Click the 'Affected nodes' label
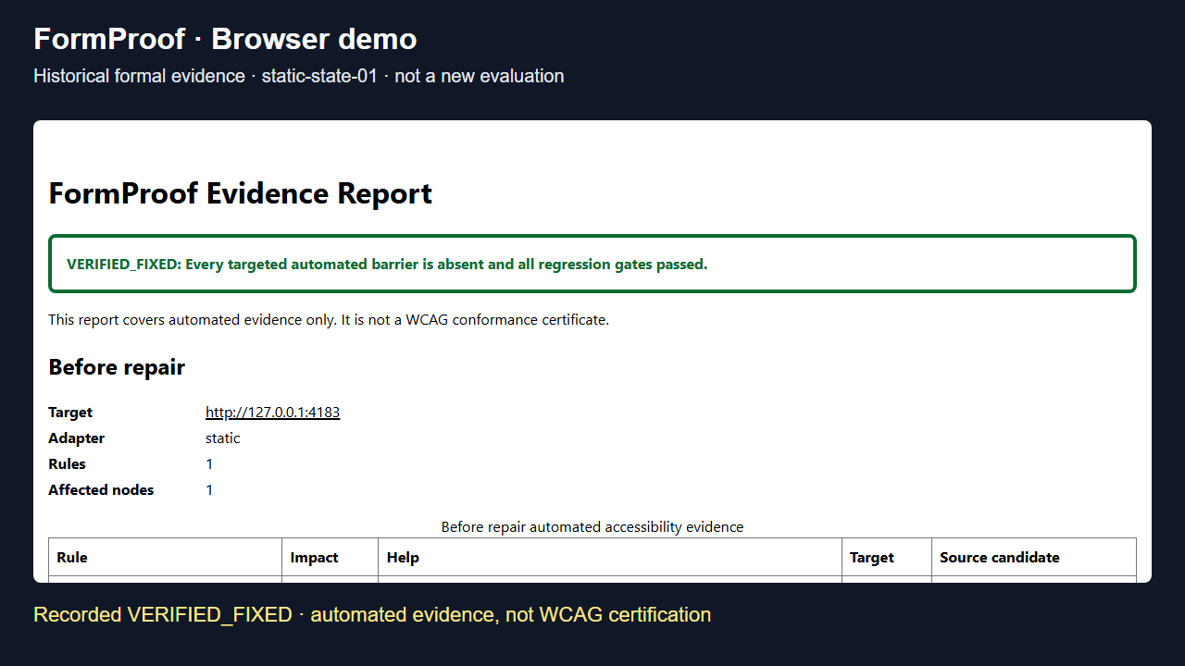This screenshot has height=666, width=1185. [101, 490]
